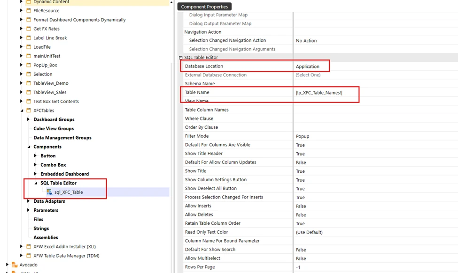Expand the Data Adapters tree node
Viewport: 458px width, 273px height.
pyautogui.click(x=29, y=201)
